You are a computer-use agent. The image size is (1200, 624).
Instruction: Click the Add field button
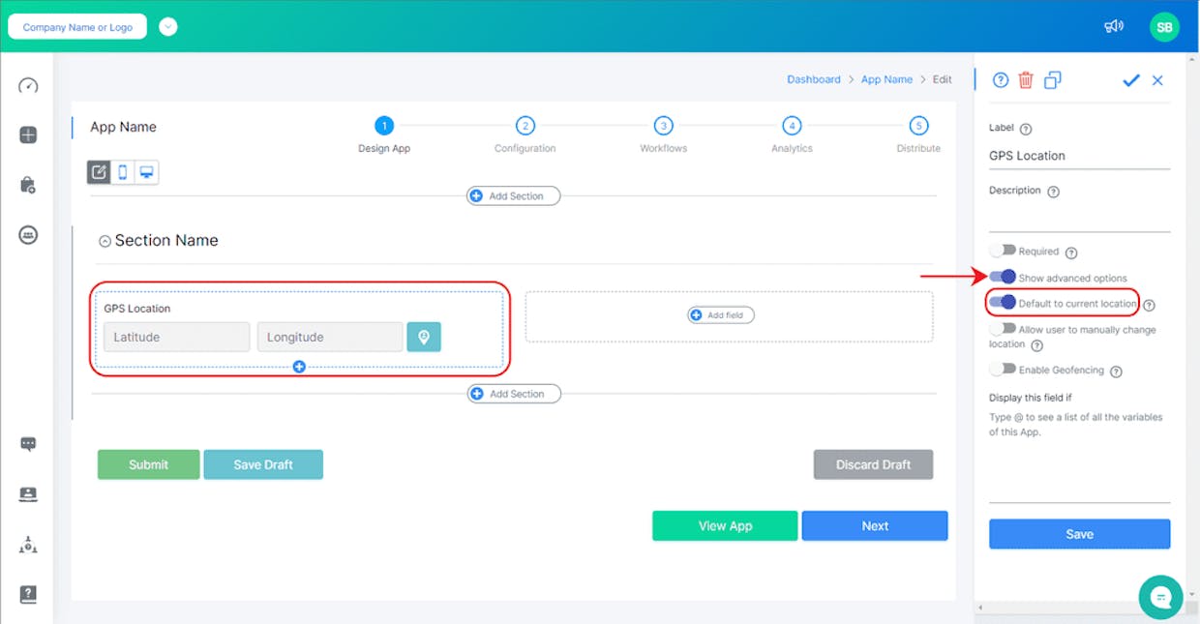point(721,315)
